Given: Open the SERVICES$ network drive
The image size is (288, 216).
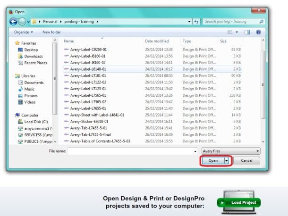Looking at the screenshot, I should [x=35, y=135].
